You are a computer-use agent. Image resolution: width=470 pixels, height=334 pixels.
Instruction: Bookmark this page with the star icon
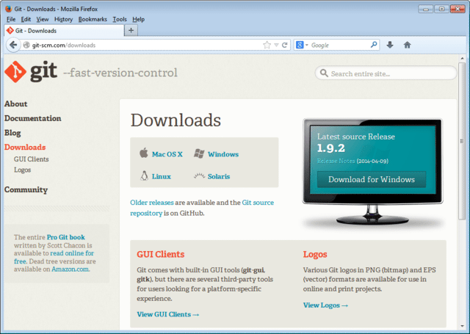tap(267, 46)
